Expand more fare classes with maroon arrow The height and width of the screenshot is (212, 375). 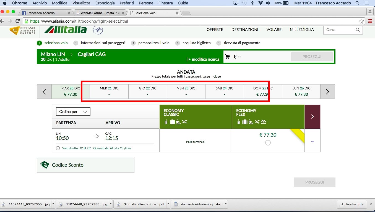[312, 116]
